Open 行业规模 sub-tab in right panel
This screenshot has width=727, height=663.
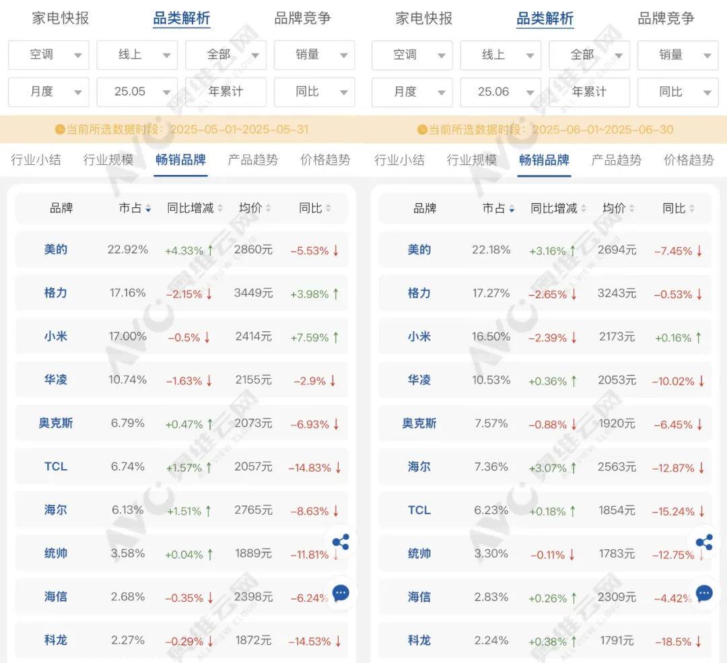(472, 160)
